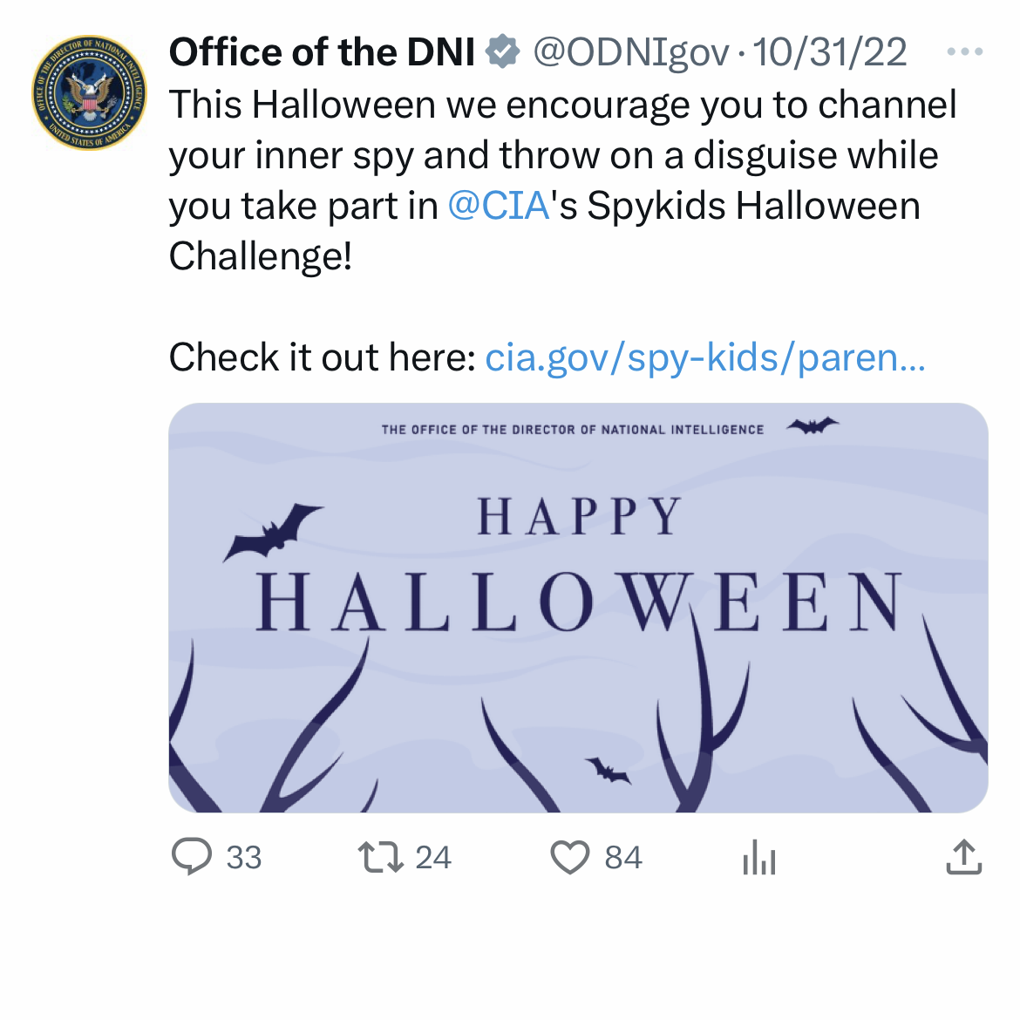This screenshot has width=1020, height=1020.
Task: Click the like count 84
Action: (x=622, y=858)
